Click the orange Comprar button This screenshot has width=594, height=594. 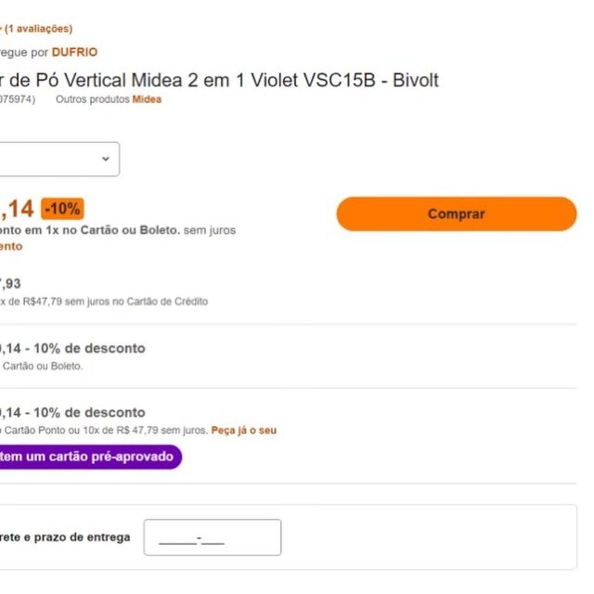pos(457,214)
